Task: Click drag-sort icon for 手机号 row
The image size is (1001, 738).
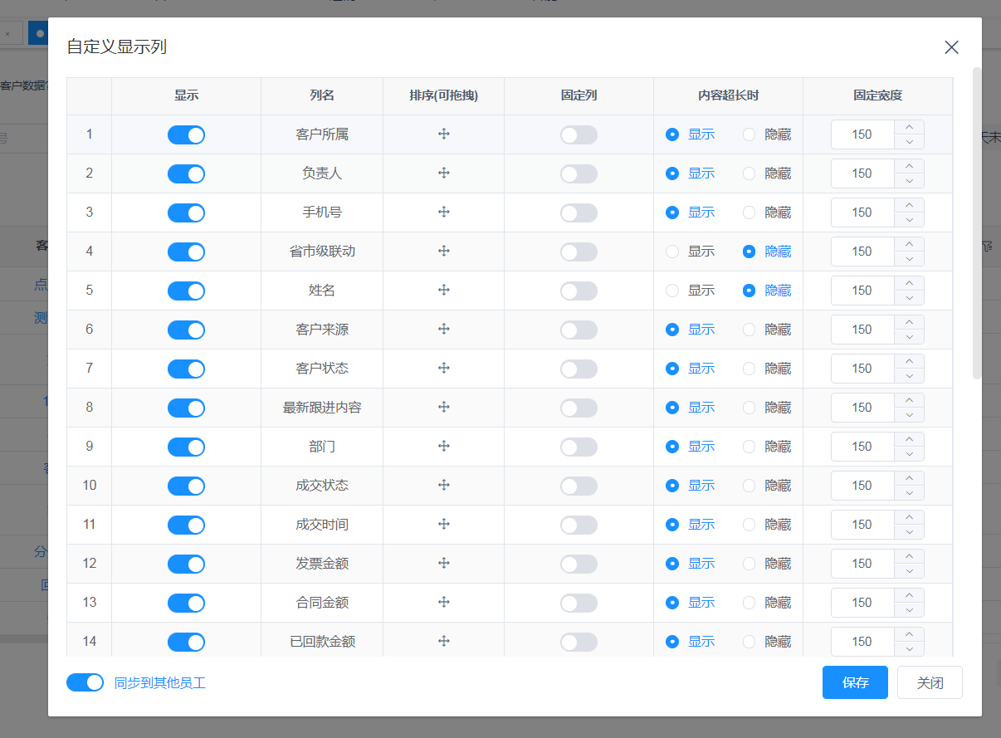Action: click(444, 213)
